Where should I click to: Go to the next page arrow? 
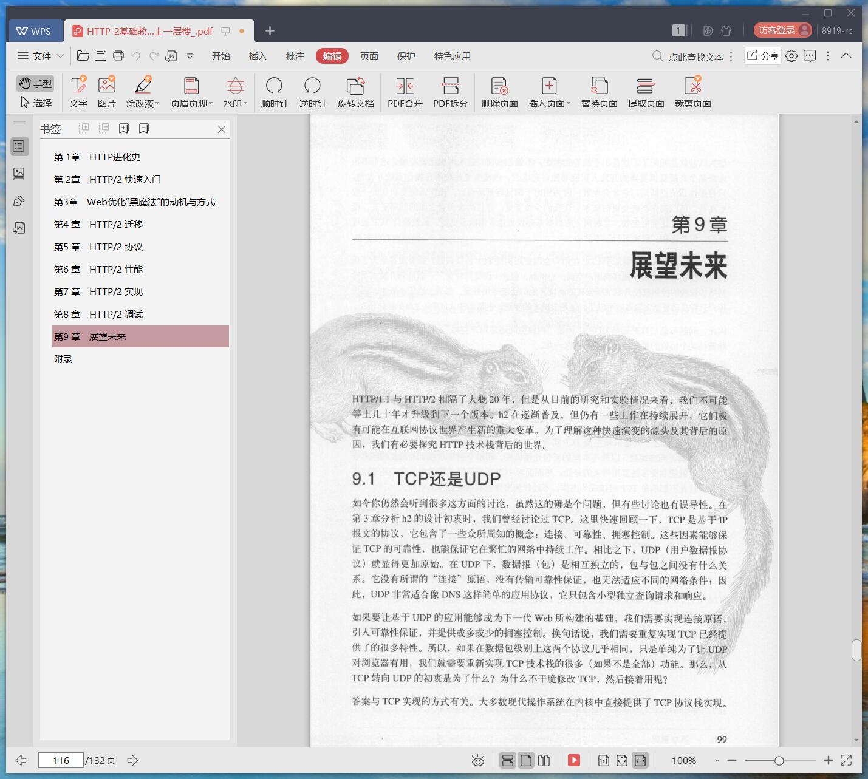tap(132, 760)
